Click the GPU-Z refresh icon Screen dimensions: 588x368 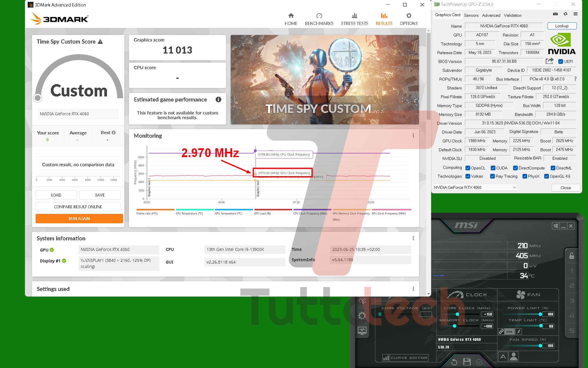point(565,14)
